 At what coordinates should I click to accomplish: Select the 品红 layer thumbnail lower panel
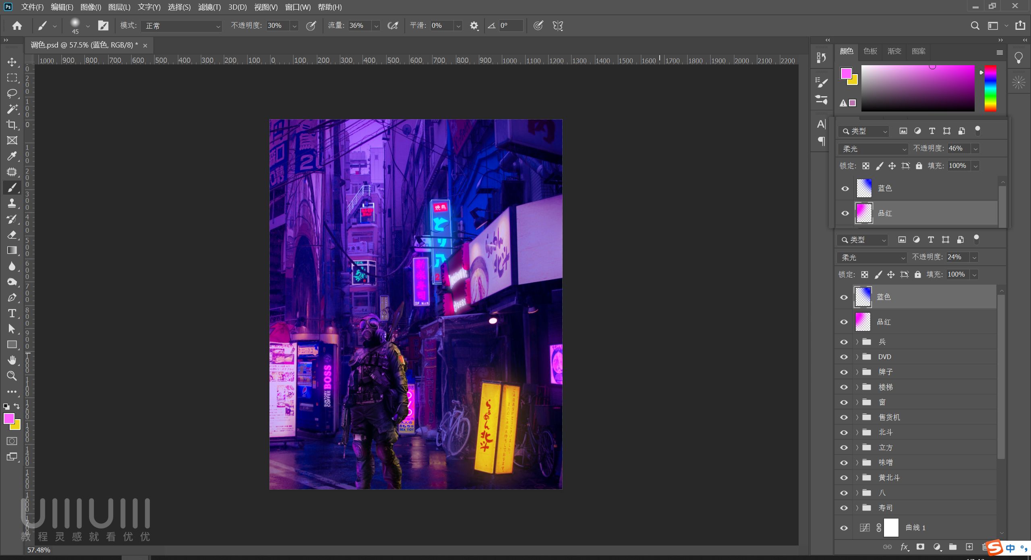pos(863,322)
